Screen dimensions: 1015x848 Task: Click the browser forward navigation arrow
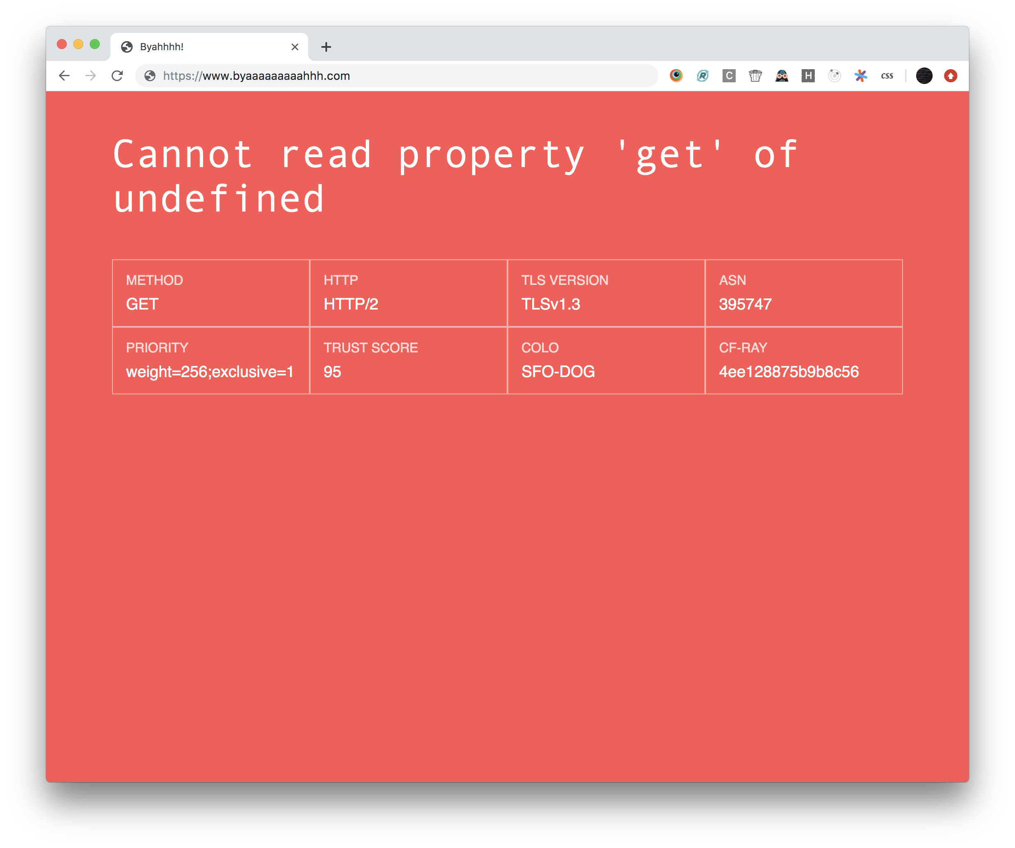pyautogui.click(x=91, y=75)
